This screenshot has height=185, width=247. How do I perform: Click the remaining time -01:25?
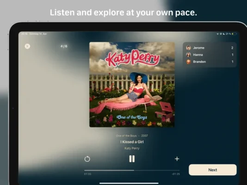pos(176,174)
